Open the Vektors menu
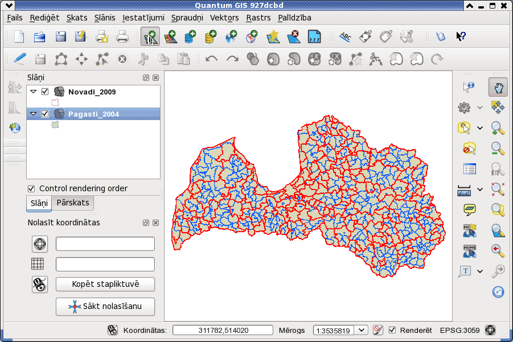Viewport: 513px width, 342px height. point(224,18)
